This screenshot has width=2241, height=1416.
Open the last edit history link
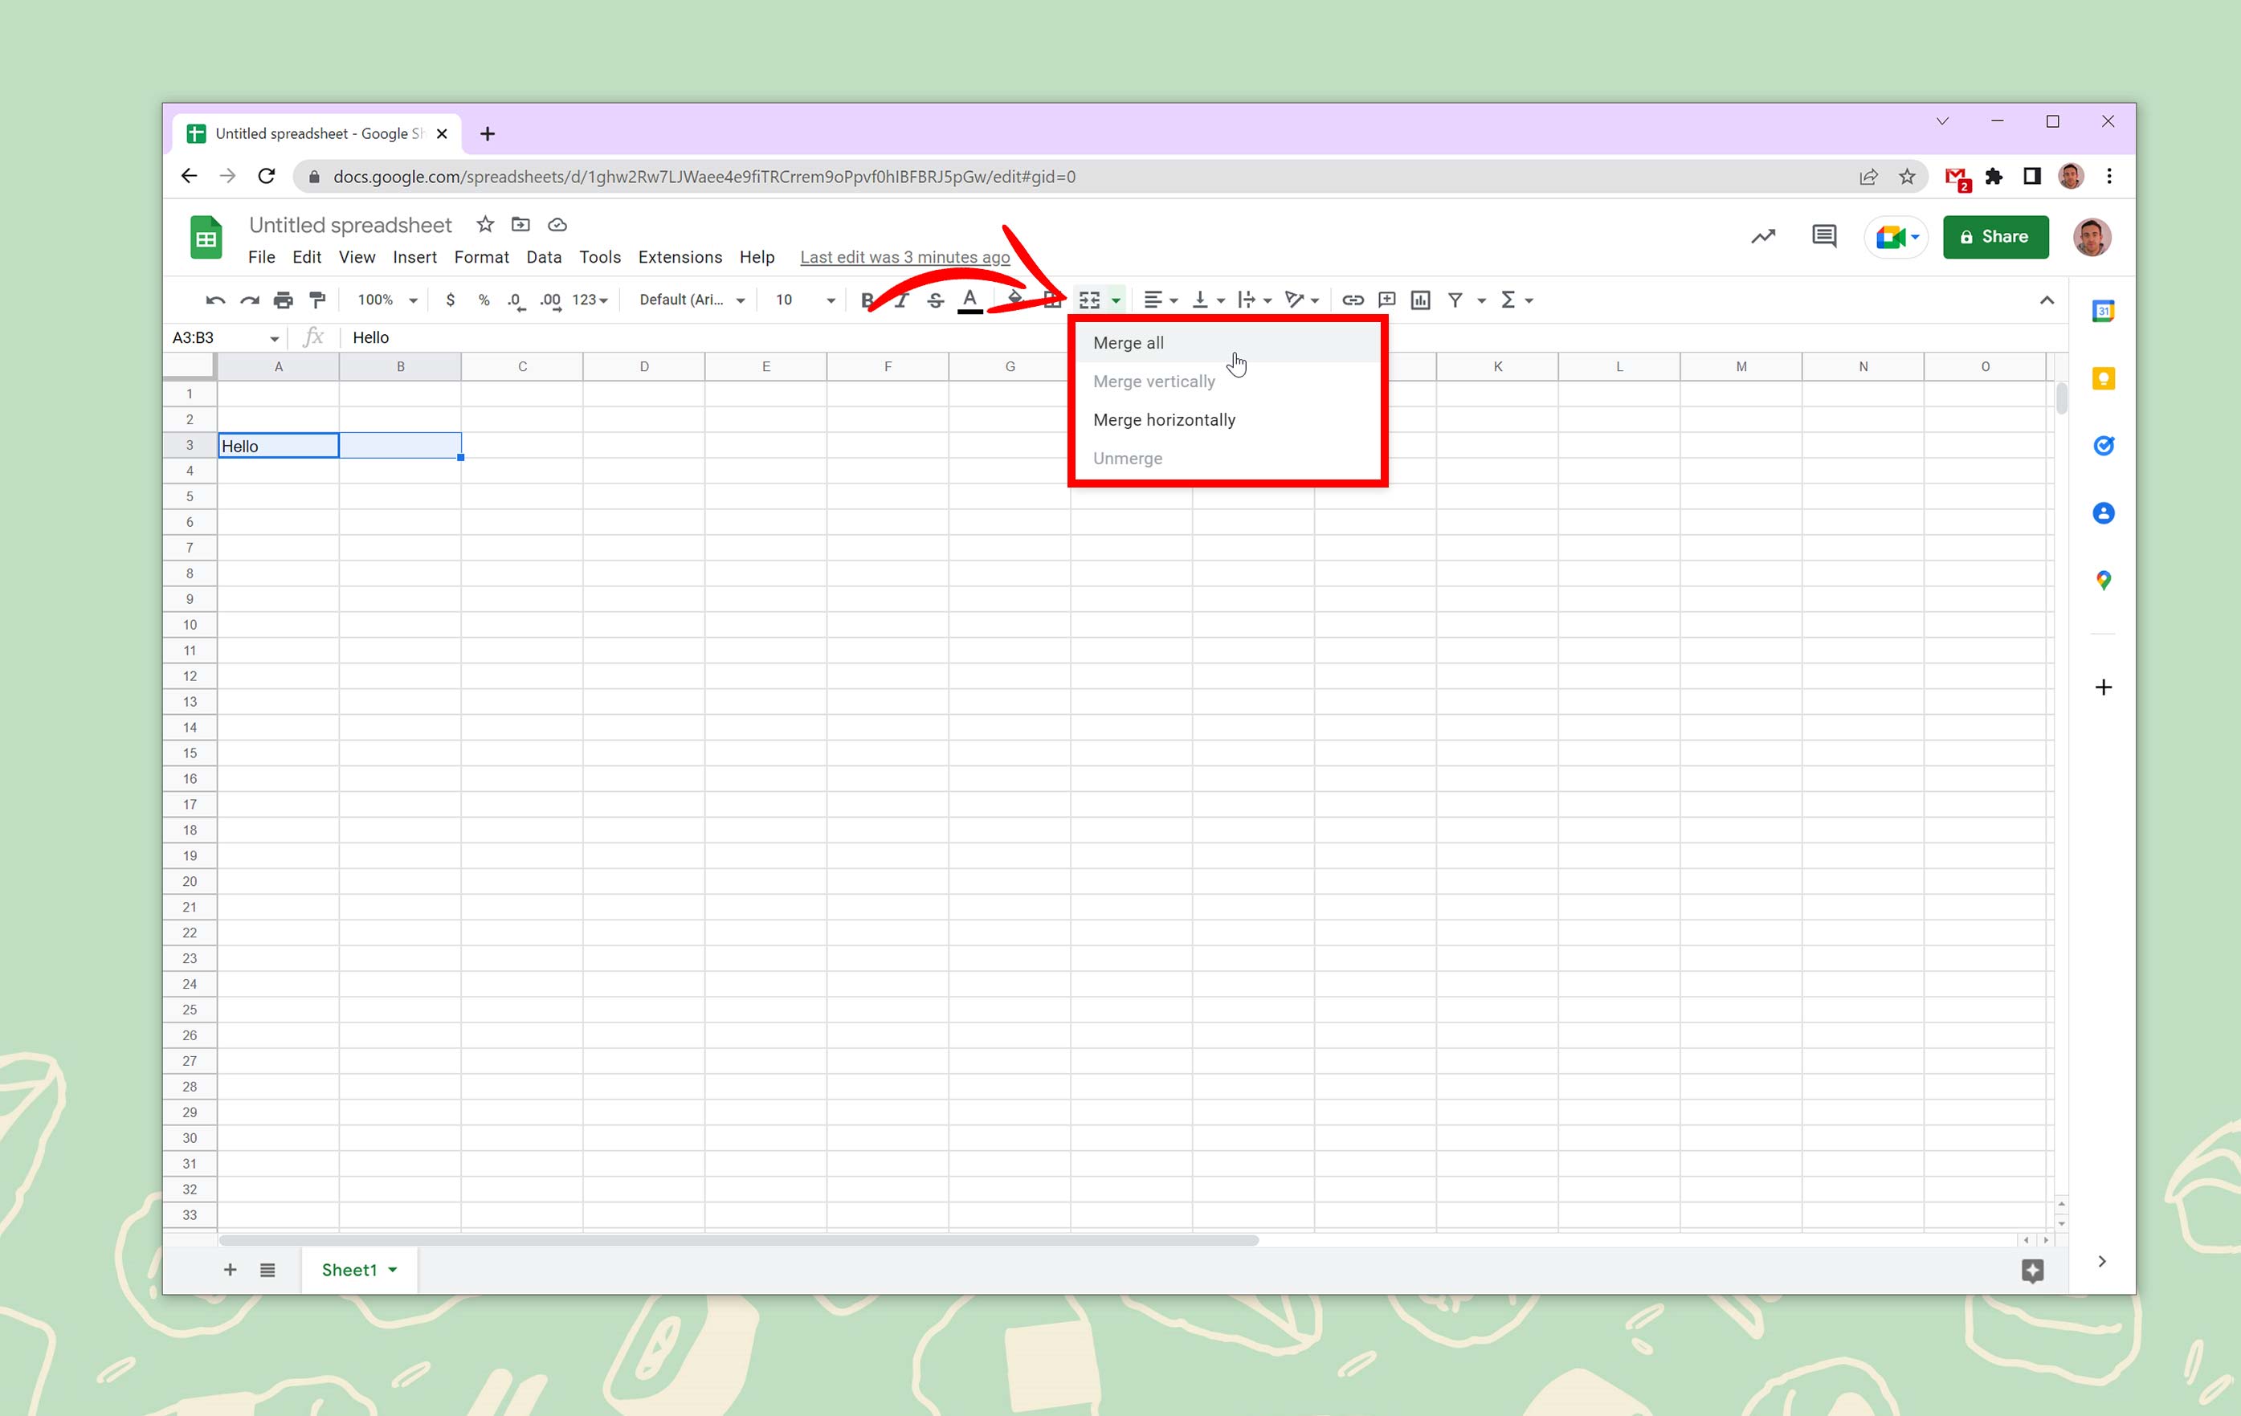(904, 257)
